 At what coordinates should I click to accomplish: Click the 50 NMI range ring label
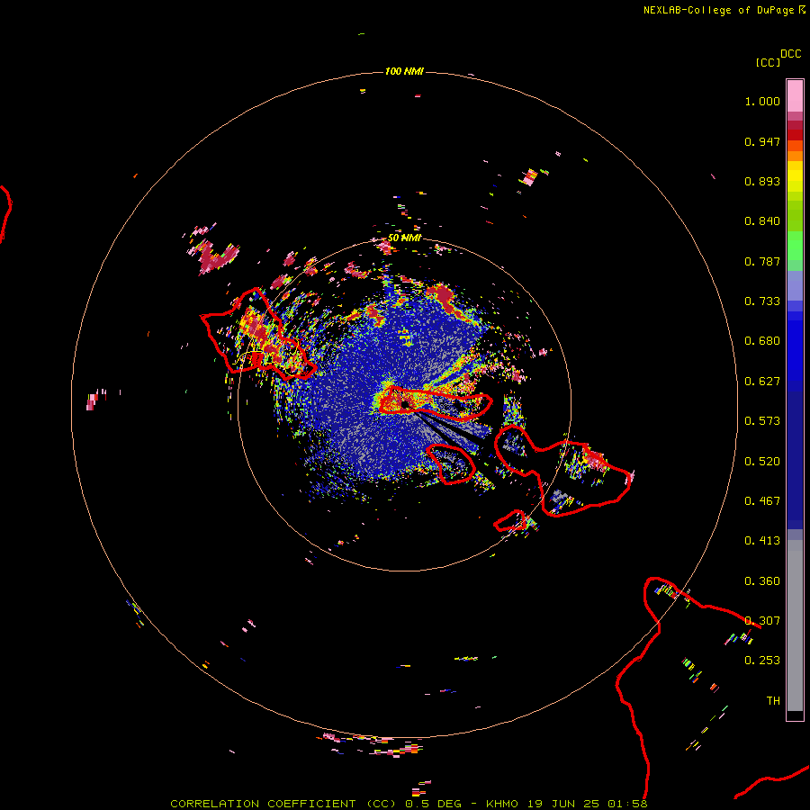click(x=404, y=238)
